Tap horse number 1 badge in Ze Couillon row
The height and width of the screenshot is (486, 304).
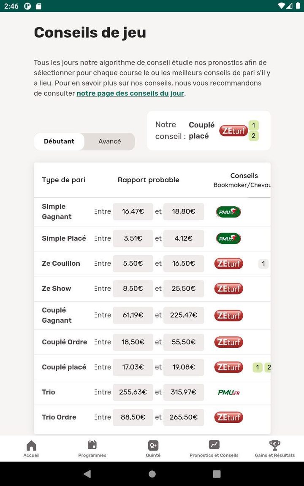263,264
